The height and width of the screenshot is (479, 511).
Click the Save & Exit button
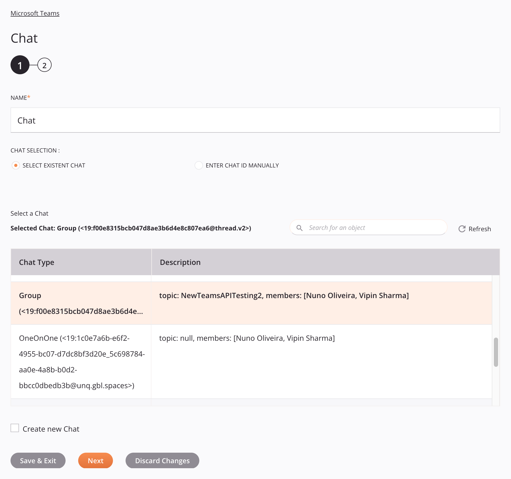[38, 461]
